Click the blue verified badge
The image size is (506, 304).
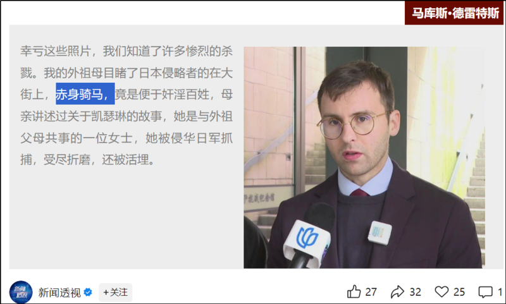(88, 293)
